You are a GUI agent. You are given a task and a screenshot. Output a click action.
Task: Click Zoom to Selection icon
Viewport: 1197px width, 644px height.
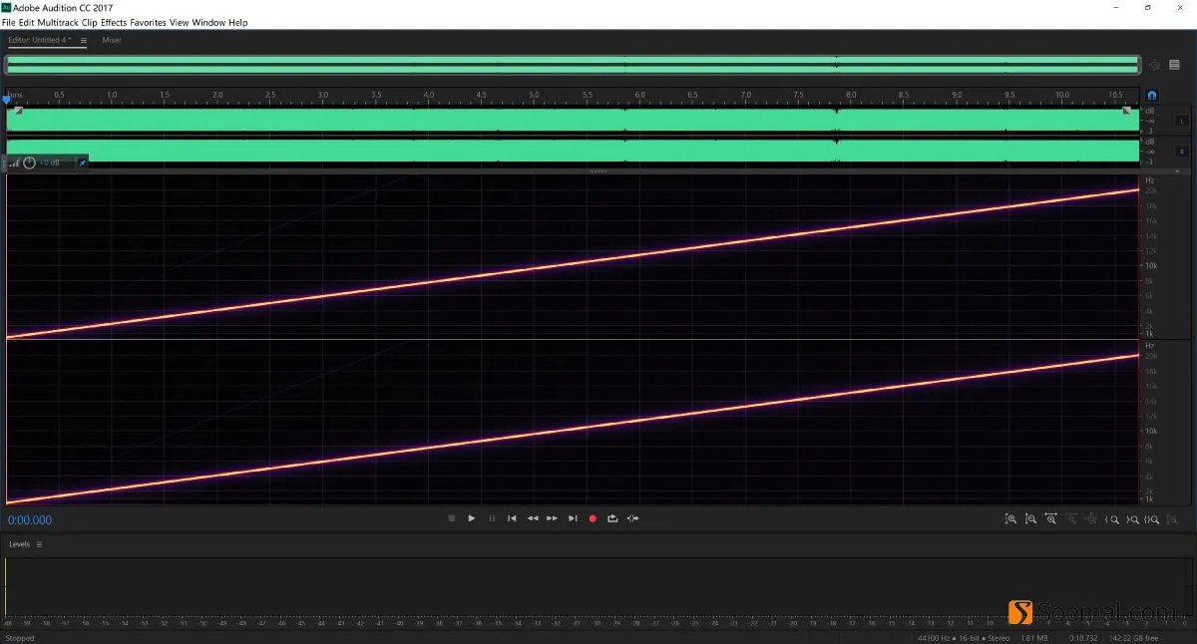tap(1152, 519)
